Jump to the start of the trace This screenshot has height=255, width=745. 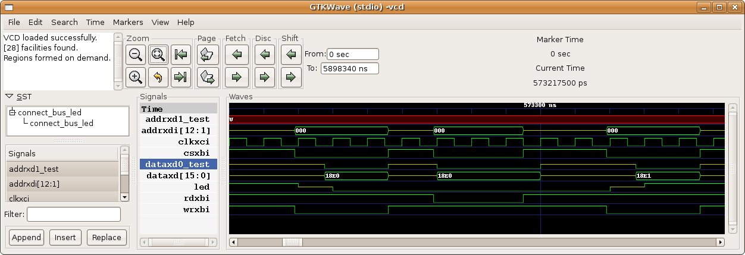[x=180, y=55]
